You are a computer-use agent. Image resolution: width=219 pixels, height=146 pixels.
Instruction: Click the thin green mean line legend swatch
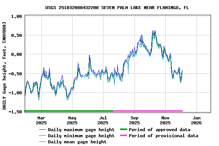(43, 142)
